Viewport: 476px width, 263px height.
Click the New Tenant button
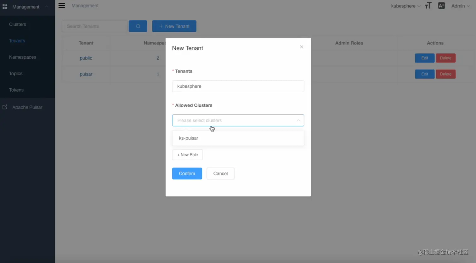(x=174, y=26)
